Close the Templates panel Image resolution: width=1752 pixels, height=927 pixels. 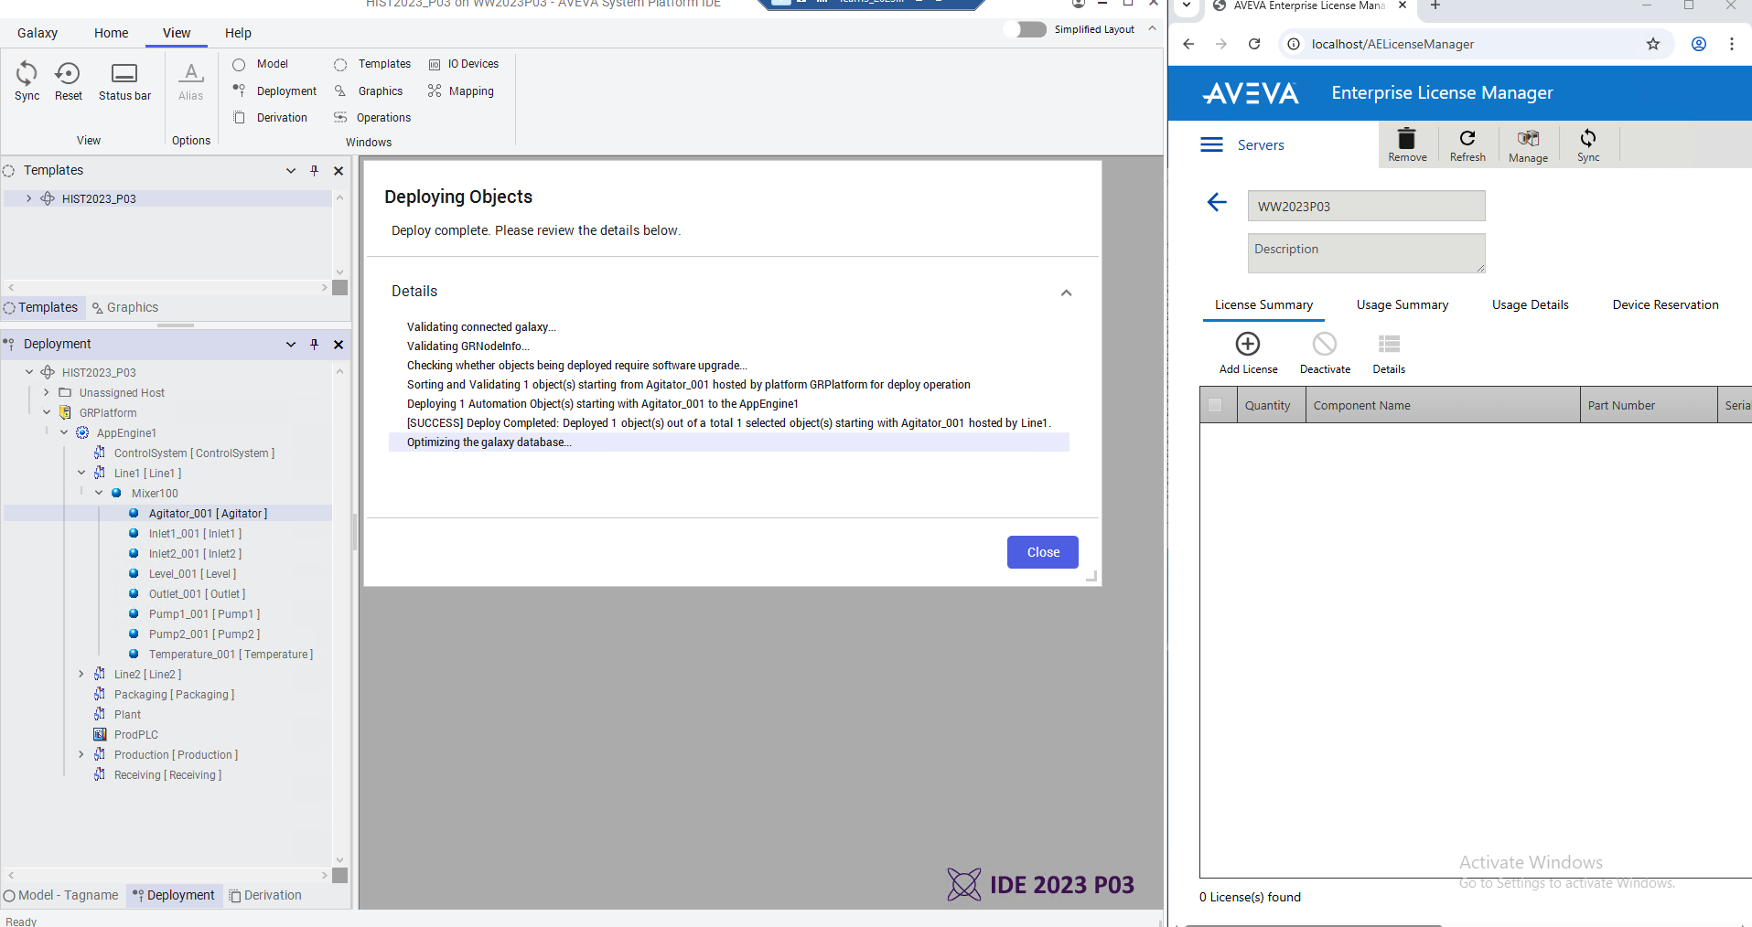(x=339, y=171)
